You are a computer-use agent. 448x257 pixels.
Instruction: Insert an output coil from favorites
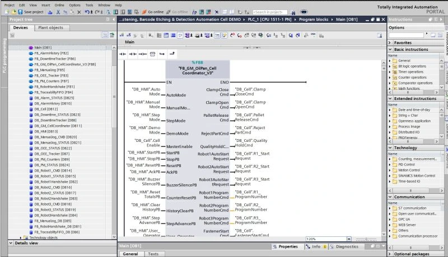point(143,54)
